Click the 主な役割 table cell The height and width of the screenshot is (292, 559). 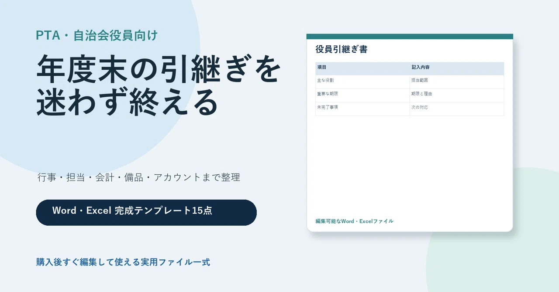[362, 82]
